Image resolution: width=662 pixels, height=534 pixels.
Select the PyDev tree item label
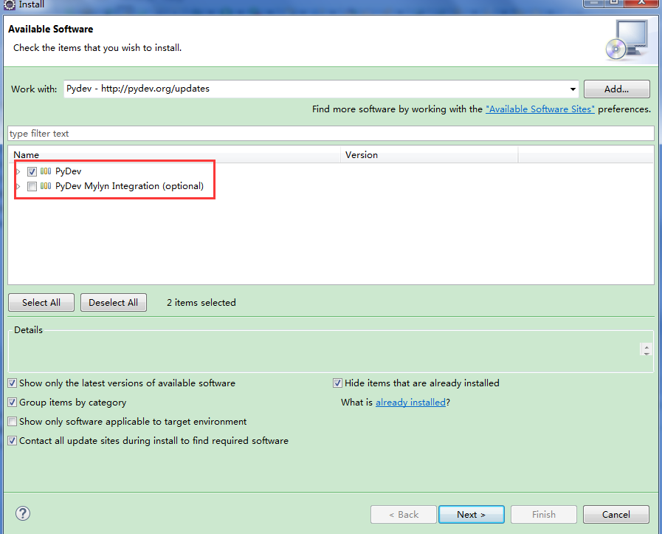(69, 171)
